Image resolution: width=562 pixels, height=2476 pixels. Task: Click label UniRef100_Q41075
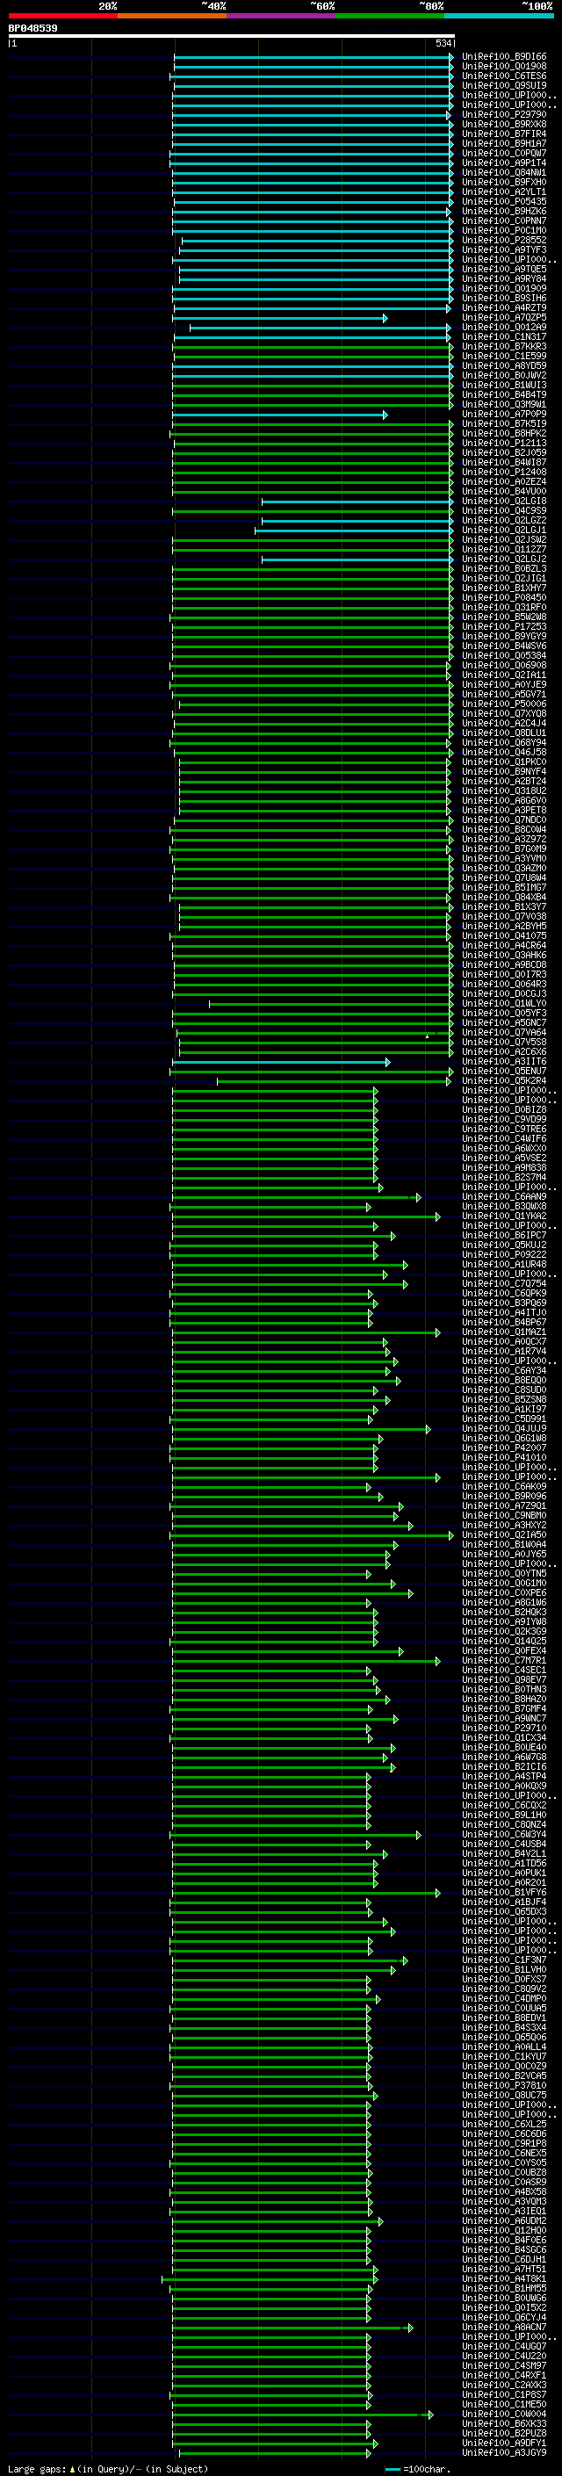pyautogui.click(x=504, y=936)
